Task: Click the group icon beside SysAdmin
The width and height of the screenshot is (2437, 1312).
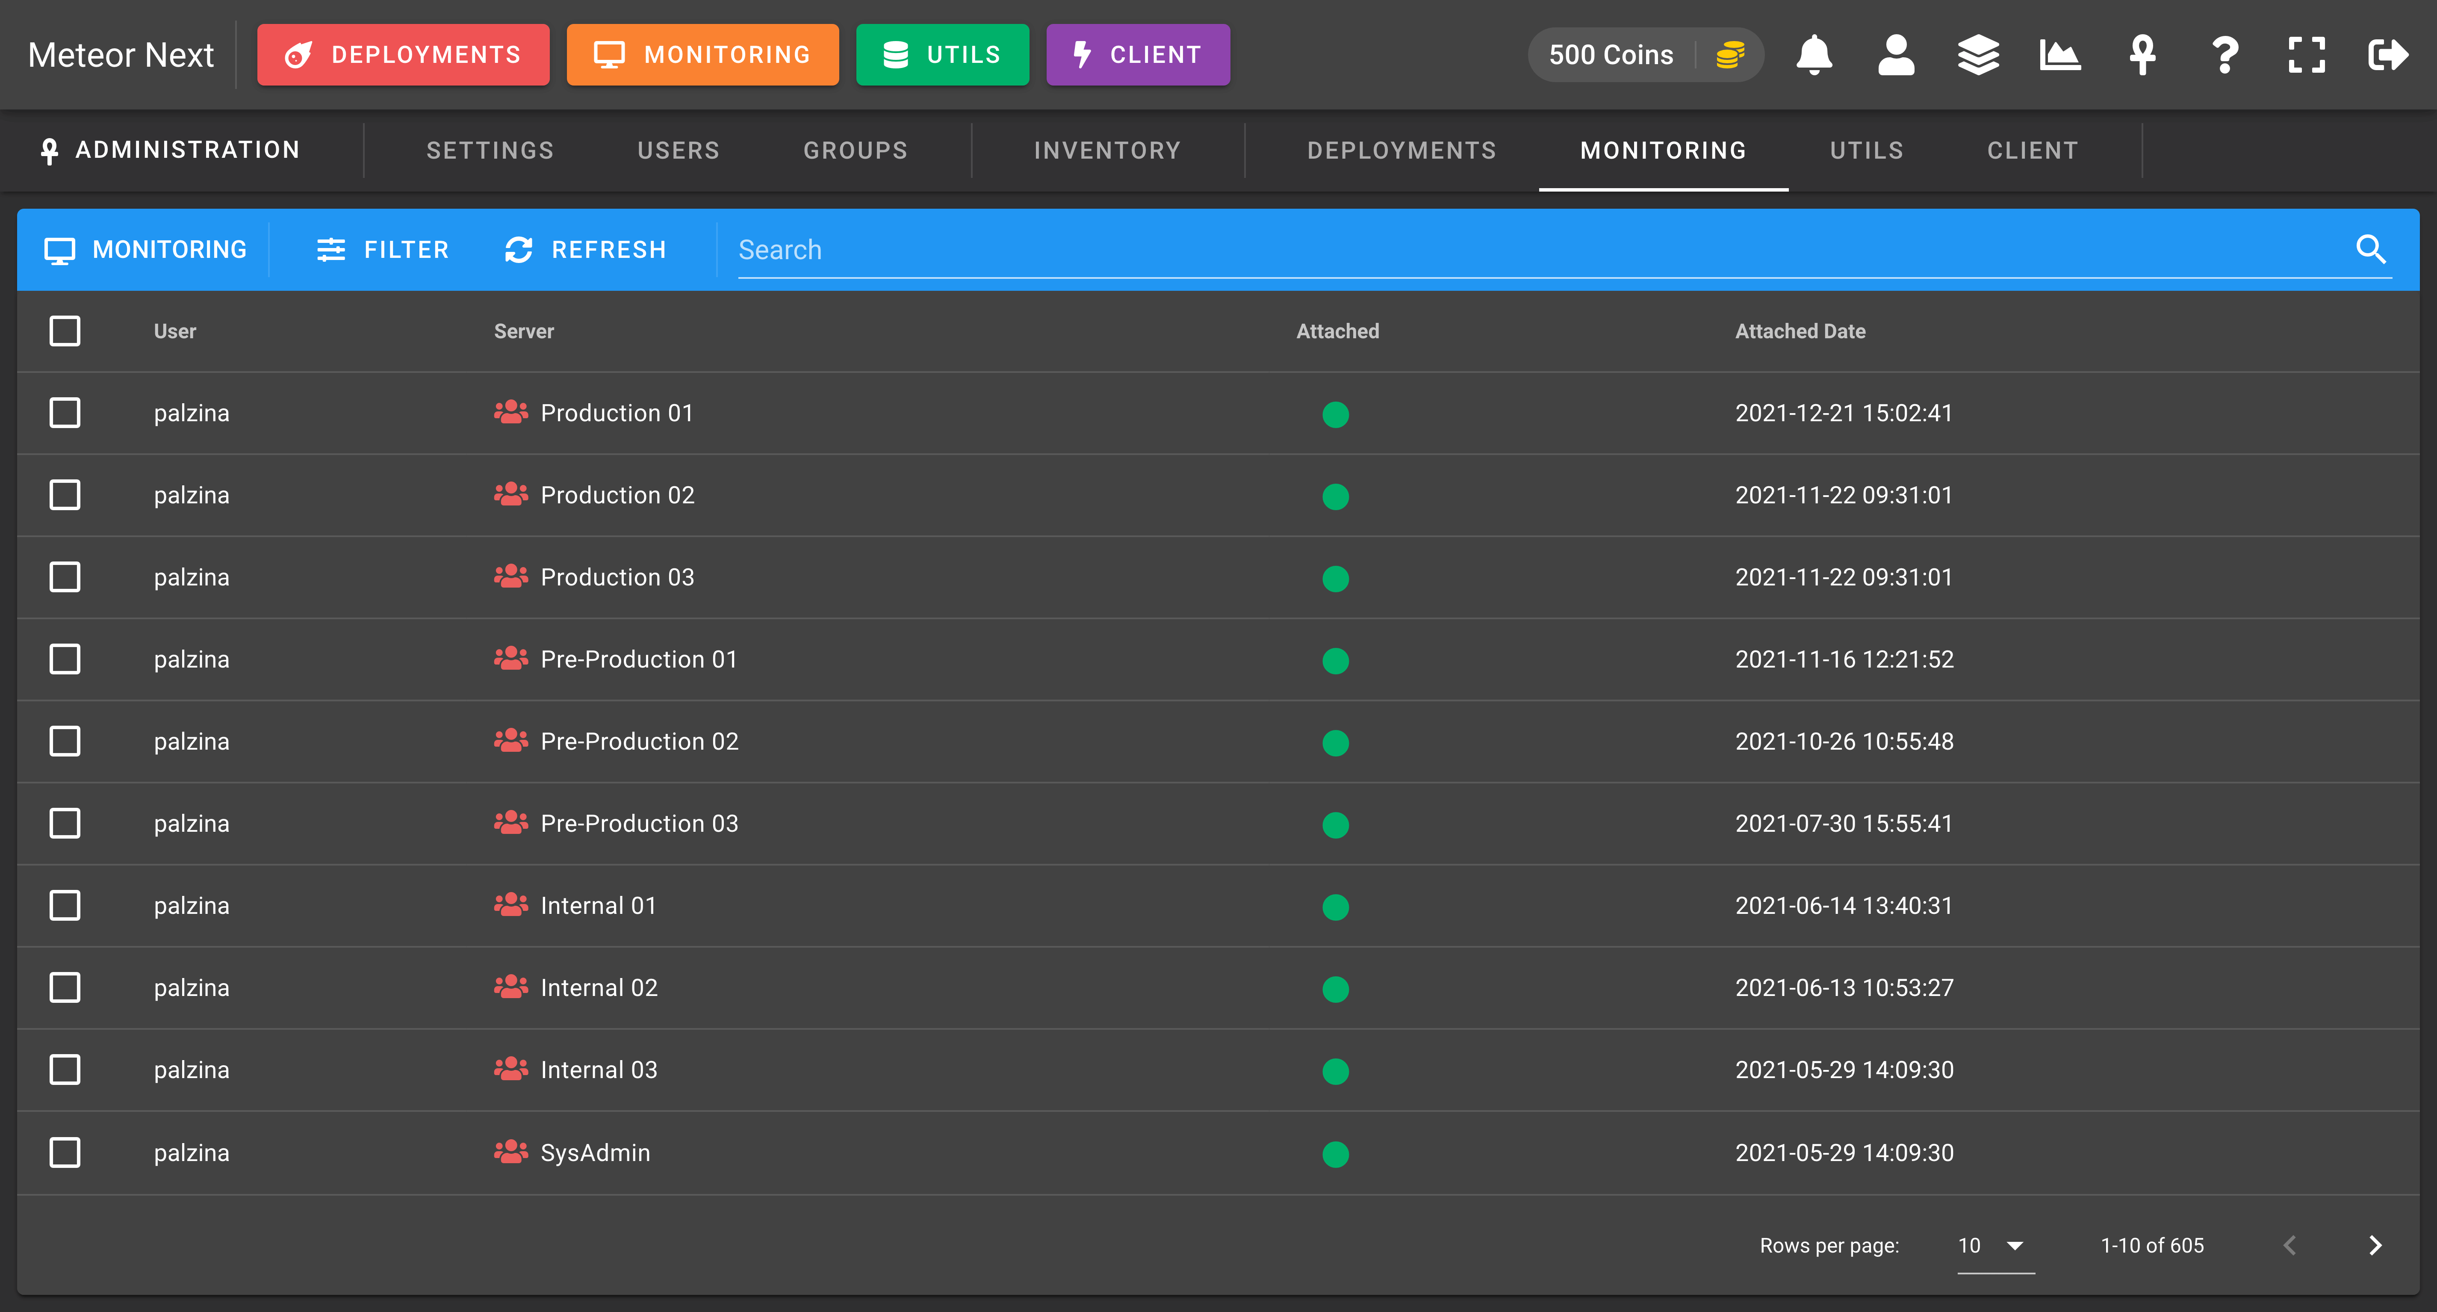Action: click(511, 1152)
